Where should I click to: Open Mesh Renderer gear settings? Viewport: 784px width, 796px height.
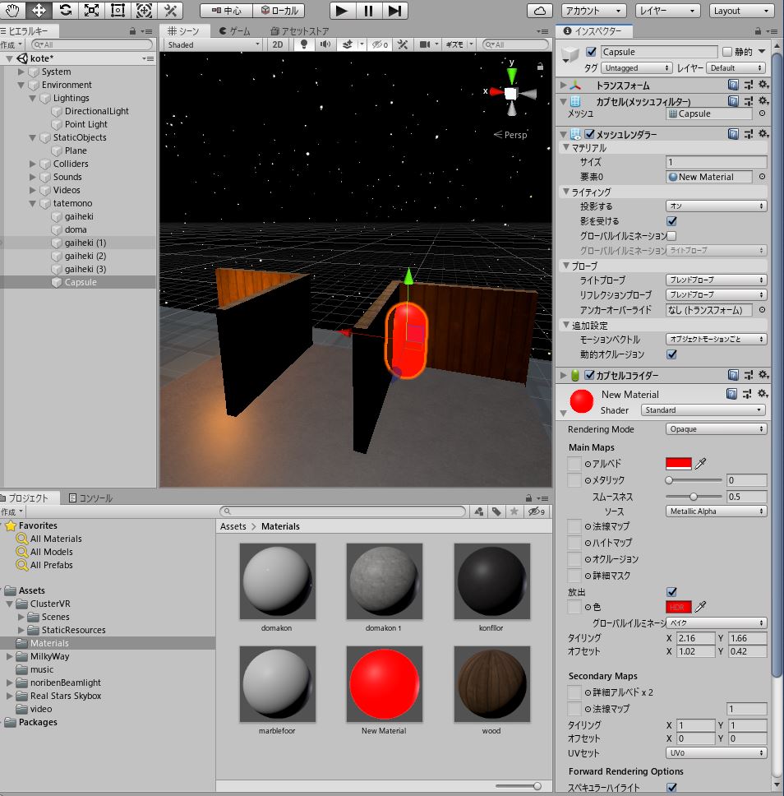point(763,133)
